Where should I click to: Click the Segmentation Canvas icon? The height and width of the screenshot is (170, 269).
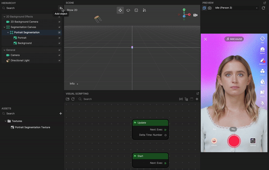pyautogui.click(x=8, y=27)
